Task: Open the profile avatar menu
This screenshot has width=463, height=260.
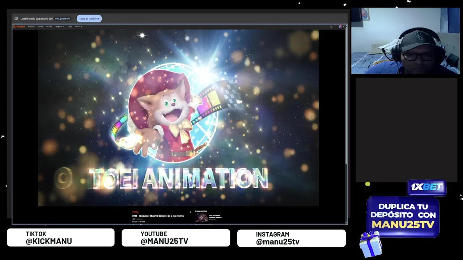Action: (340, 26)
